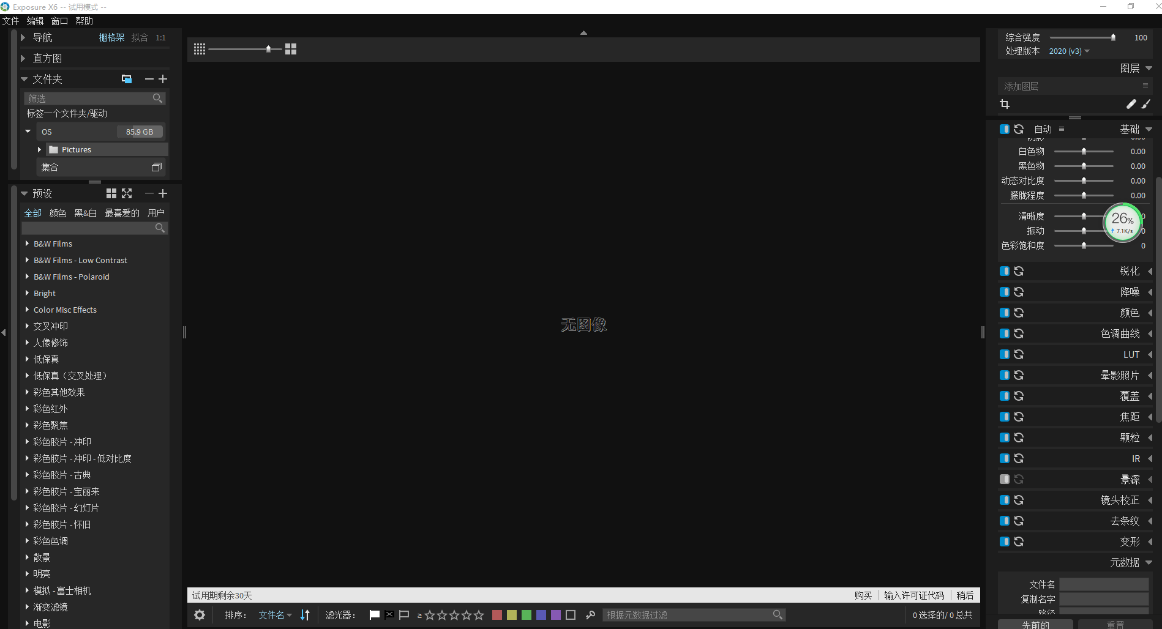The height and width of the screenshot is (629, 1162).
Task: Click add folder bookmark icon in folders panel
Action: 127,79
